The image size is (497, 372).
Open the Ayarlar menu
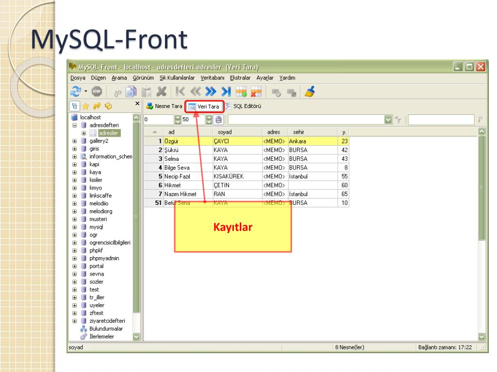click(x=265, y=78)
